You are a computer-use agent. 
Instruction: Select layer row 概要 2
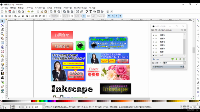168,45
